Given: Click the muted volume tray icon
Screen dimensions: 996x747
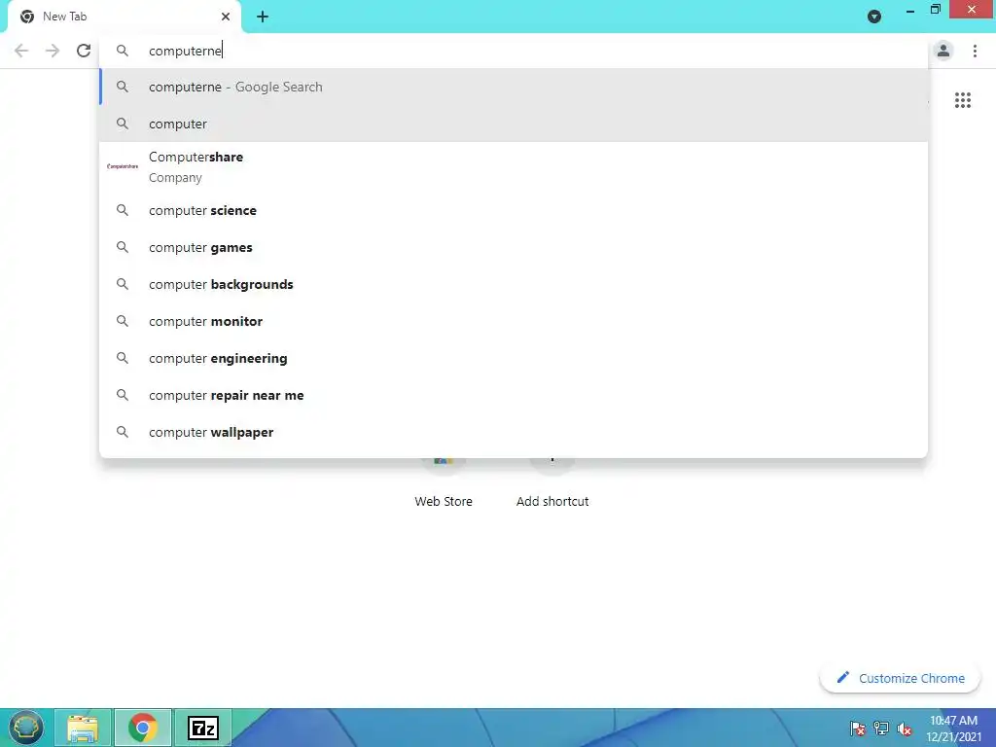Looking at the screenshot, I should coord(904,729).
